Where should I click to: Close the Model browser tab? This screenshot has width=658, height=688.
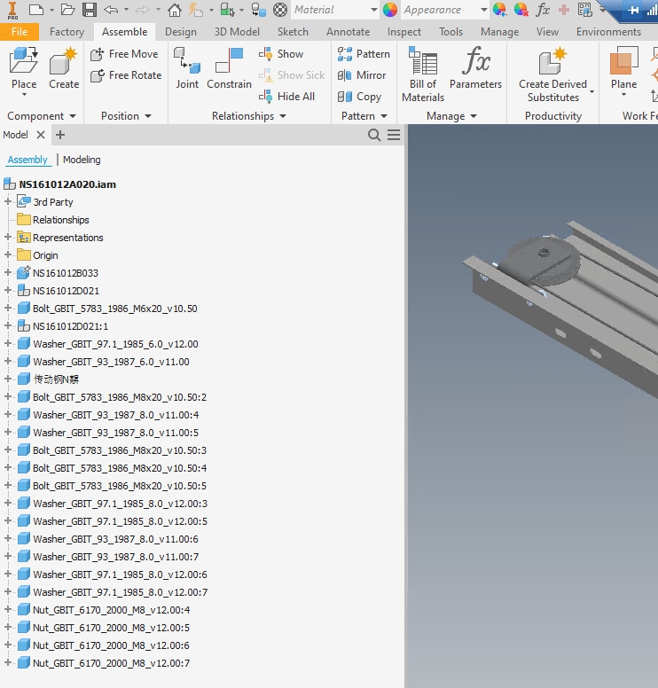tap(41, 135)
